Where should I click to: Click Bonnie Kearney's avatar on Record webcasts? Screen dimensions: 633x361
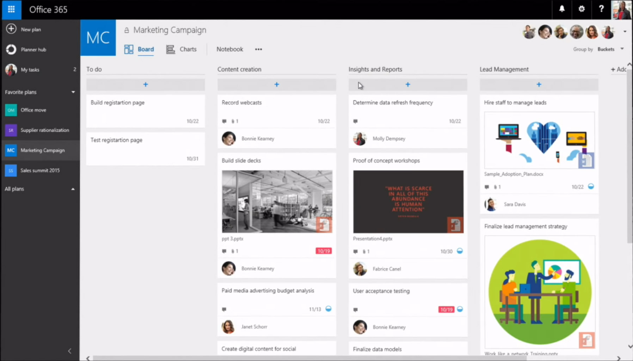pyautogui.click(x=229, y=138)
